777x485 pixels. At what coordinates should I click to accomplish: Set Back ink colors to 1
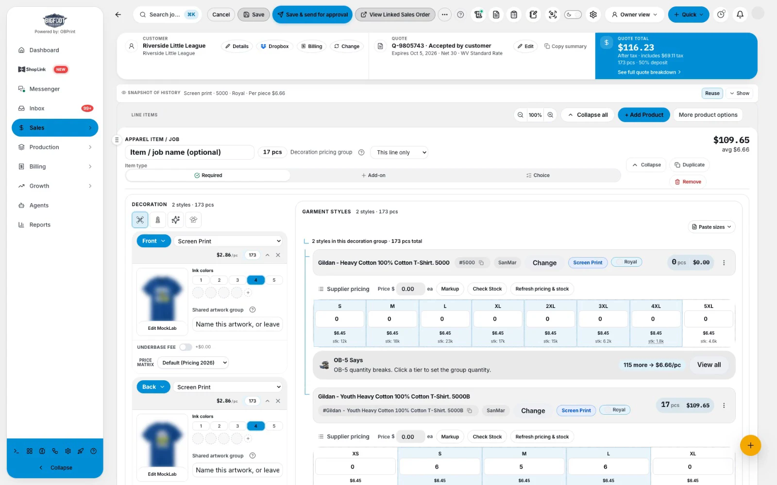pos(201,426)
